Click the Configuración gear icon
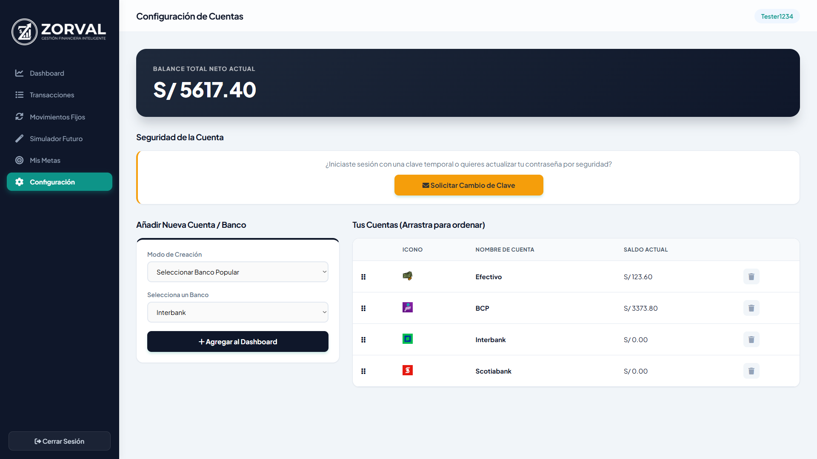This screenshot has height=459, width=817. 20,182
